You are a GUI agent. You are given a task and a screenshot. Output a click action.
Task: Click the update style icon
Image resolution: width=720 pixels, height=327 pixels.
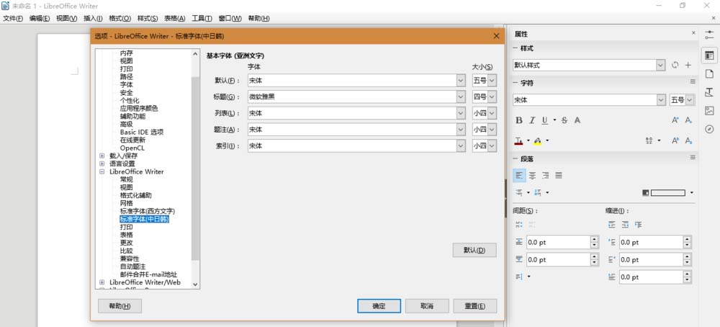click(675, 66)
